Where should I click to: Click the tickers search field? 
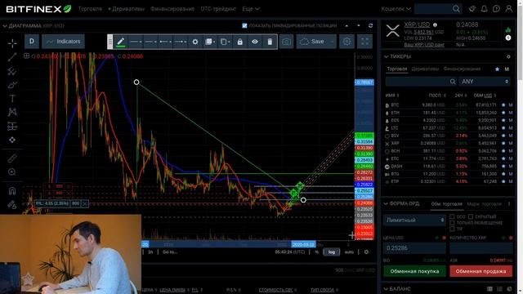[421, 82]
